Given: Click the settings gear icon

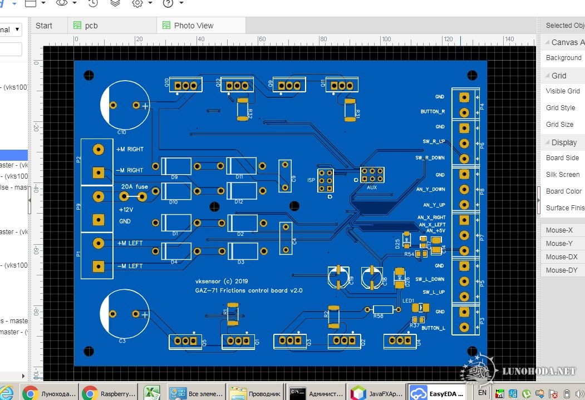Looking at the screenshot, I should click(137, 3).
